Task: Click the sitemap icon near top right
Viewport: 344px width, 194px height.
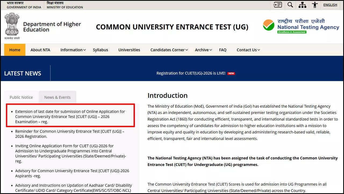Action: [302, 5]
